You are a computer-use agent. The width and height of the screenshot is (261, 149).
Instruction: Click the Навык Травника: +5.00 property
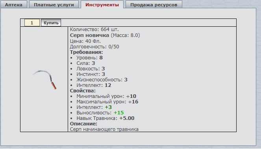(106, 118)
